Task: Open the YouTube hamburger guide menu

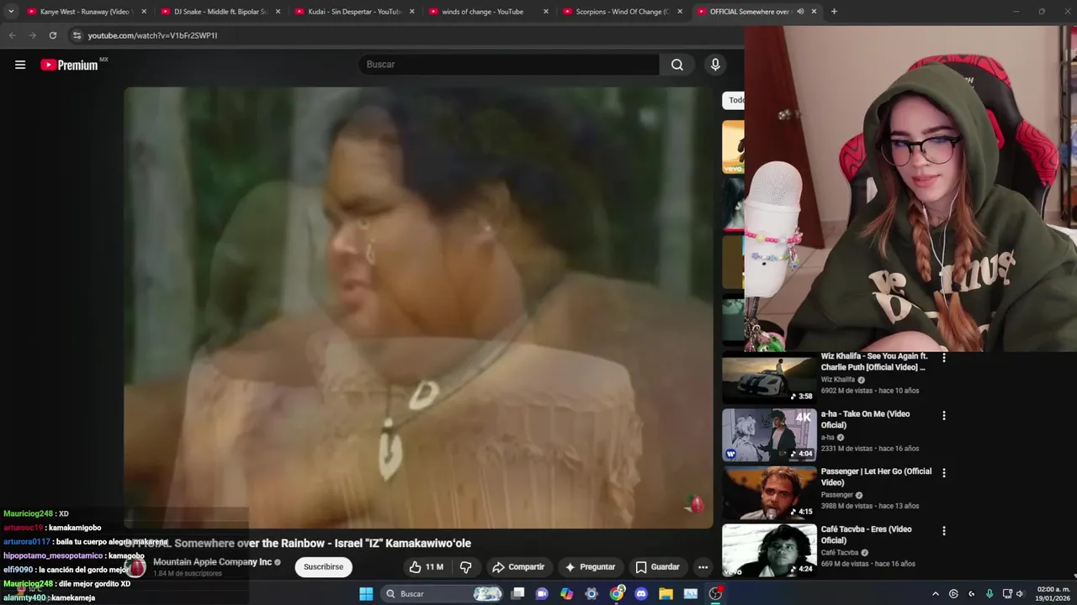Action: coord(20,65)
